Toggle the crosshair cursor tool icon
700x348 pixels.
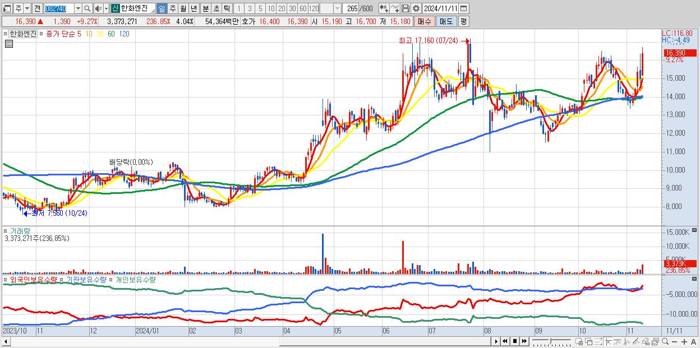[608, 342]
